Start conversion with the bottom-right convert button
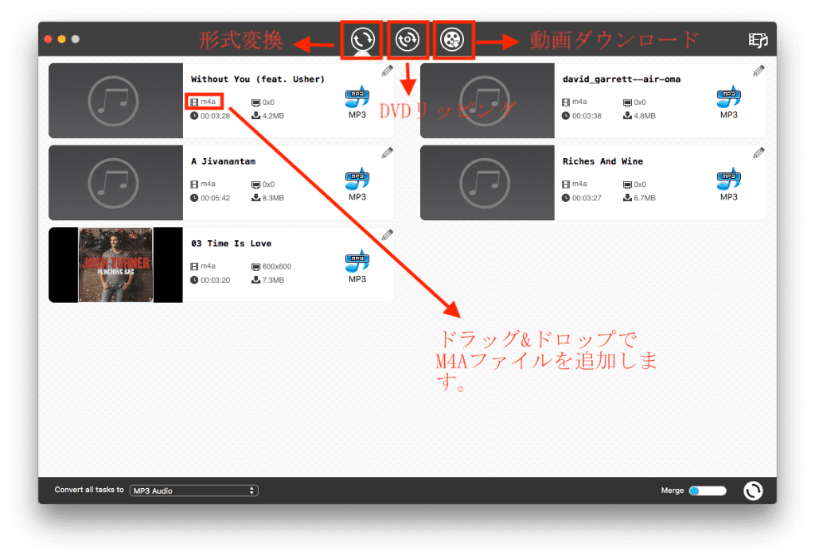 tap(752, 490)
